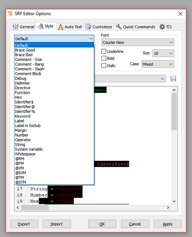Click the SRP Editor title bar icon

tap(10, 14)
